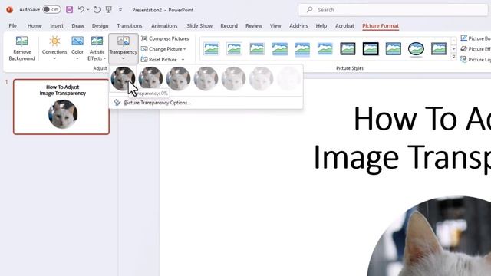Open the Design tab
This screenshot has width=491, height=276.
[x=101, y=25]
